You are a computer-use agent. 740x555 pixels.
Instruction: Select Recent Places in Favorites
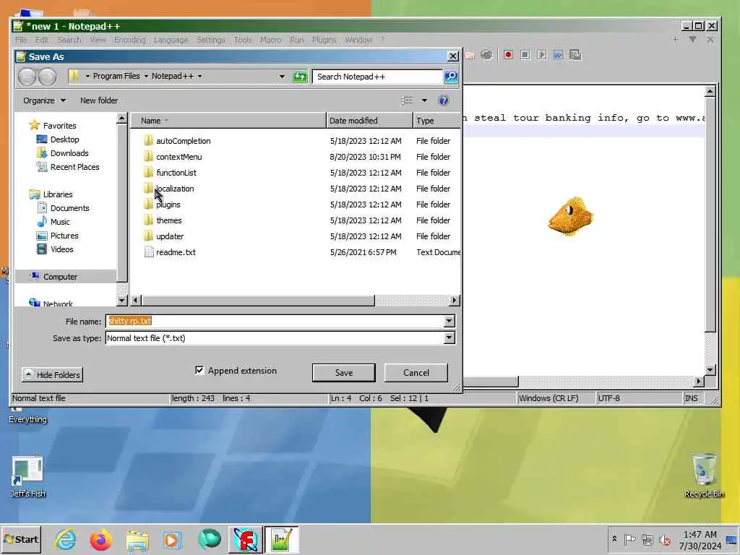tap(74, 167)
